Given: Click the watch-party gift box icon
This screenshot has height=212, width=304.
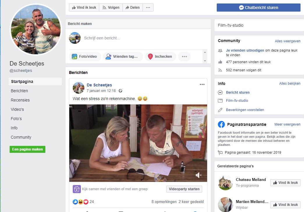Looking at the screenshot, I should pyautogui.click(x=76, y=189).
